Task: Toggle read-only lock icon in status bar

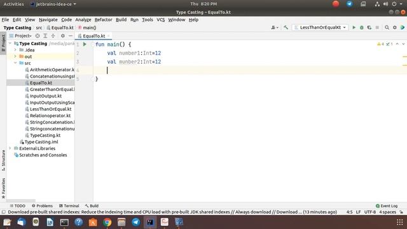Action: pos(401,212)
